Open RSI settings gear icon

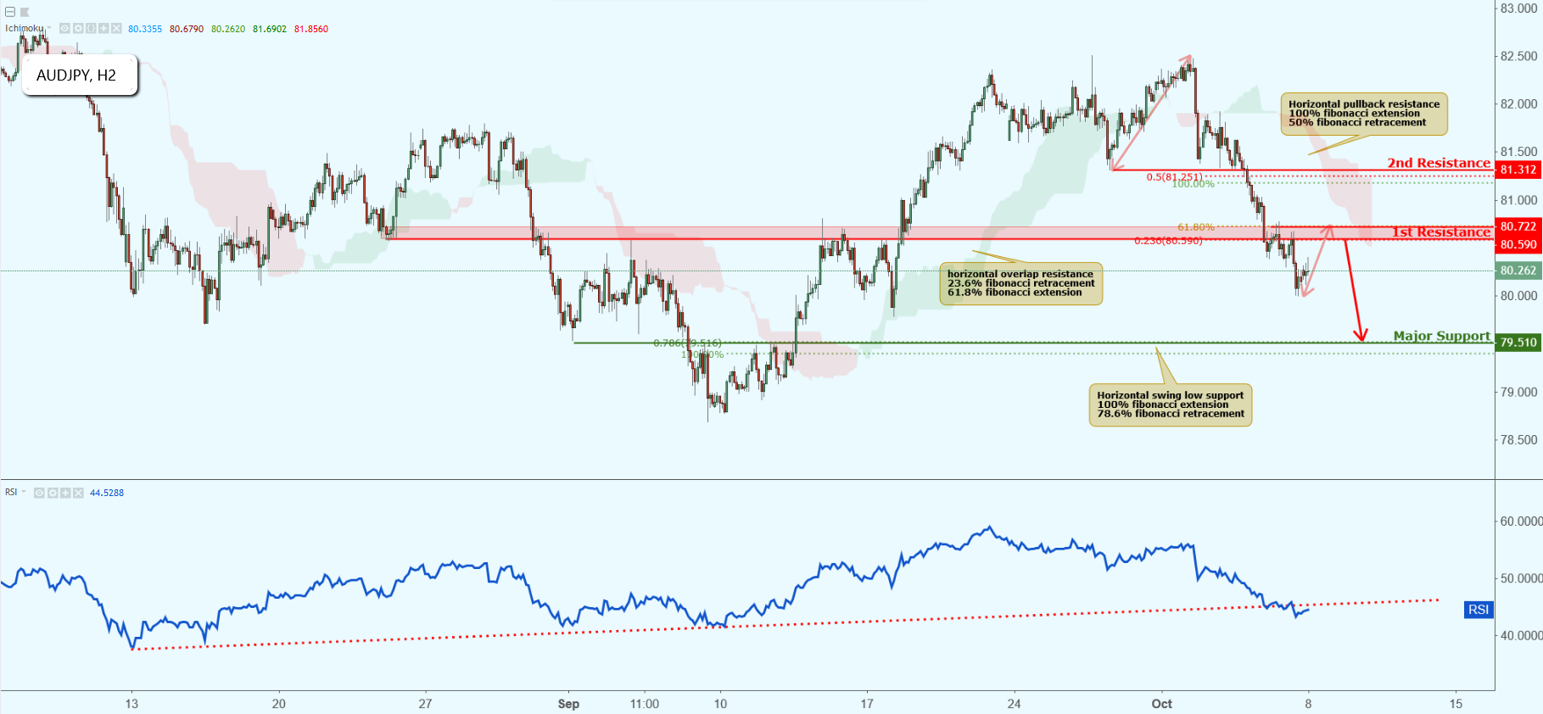click(53, 493)
